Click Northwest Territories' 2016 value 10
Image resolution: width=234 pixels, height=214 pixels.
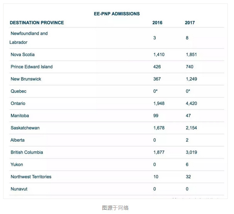tap(156, 177)
